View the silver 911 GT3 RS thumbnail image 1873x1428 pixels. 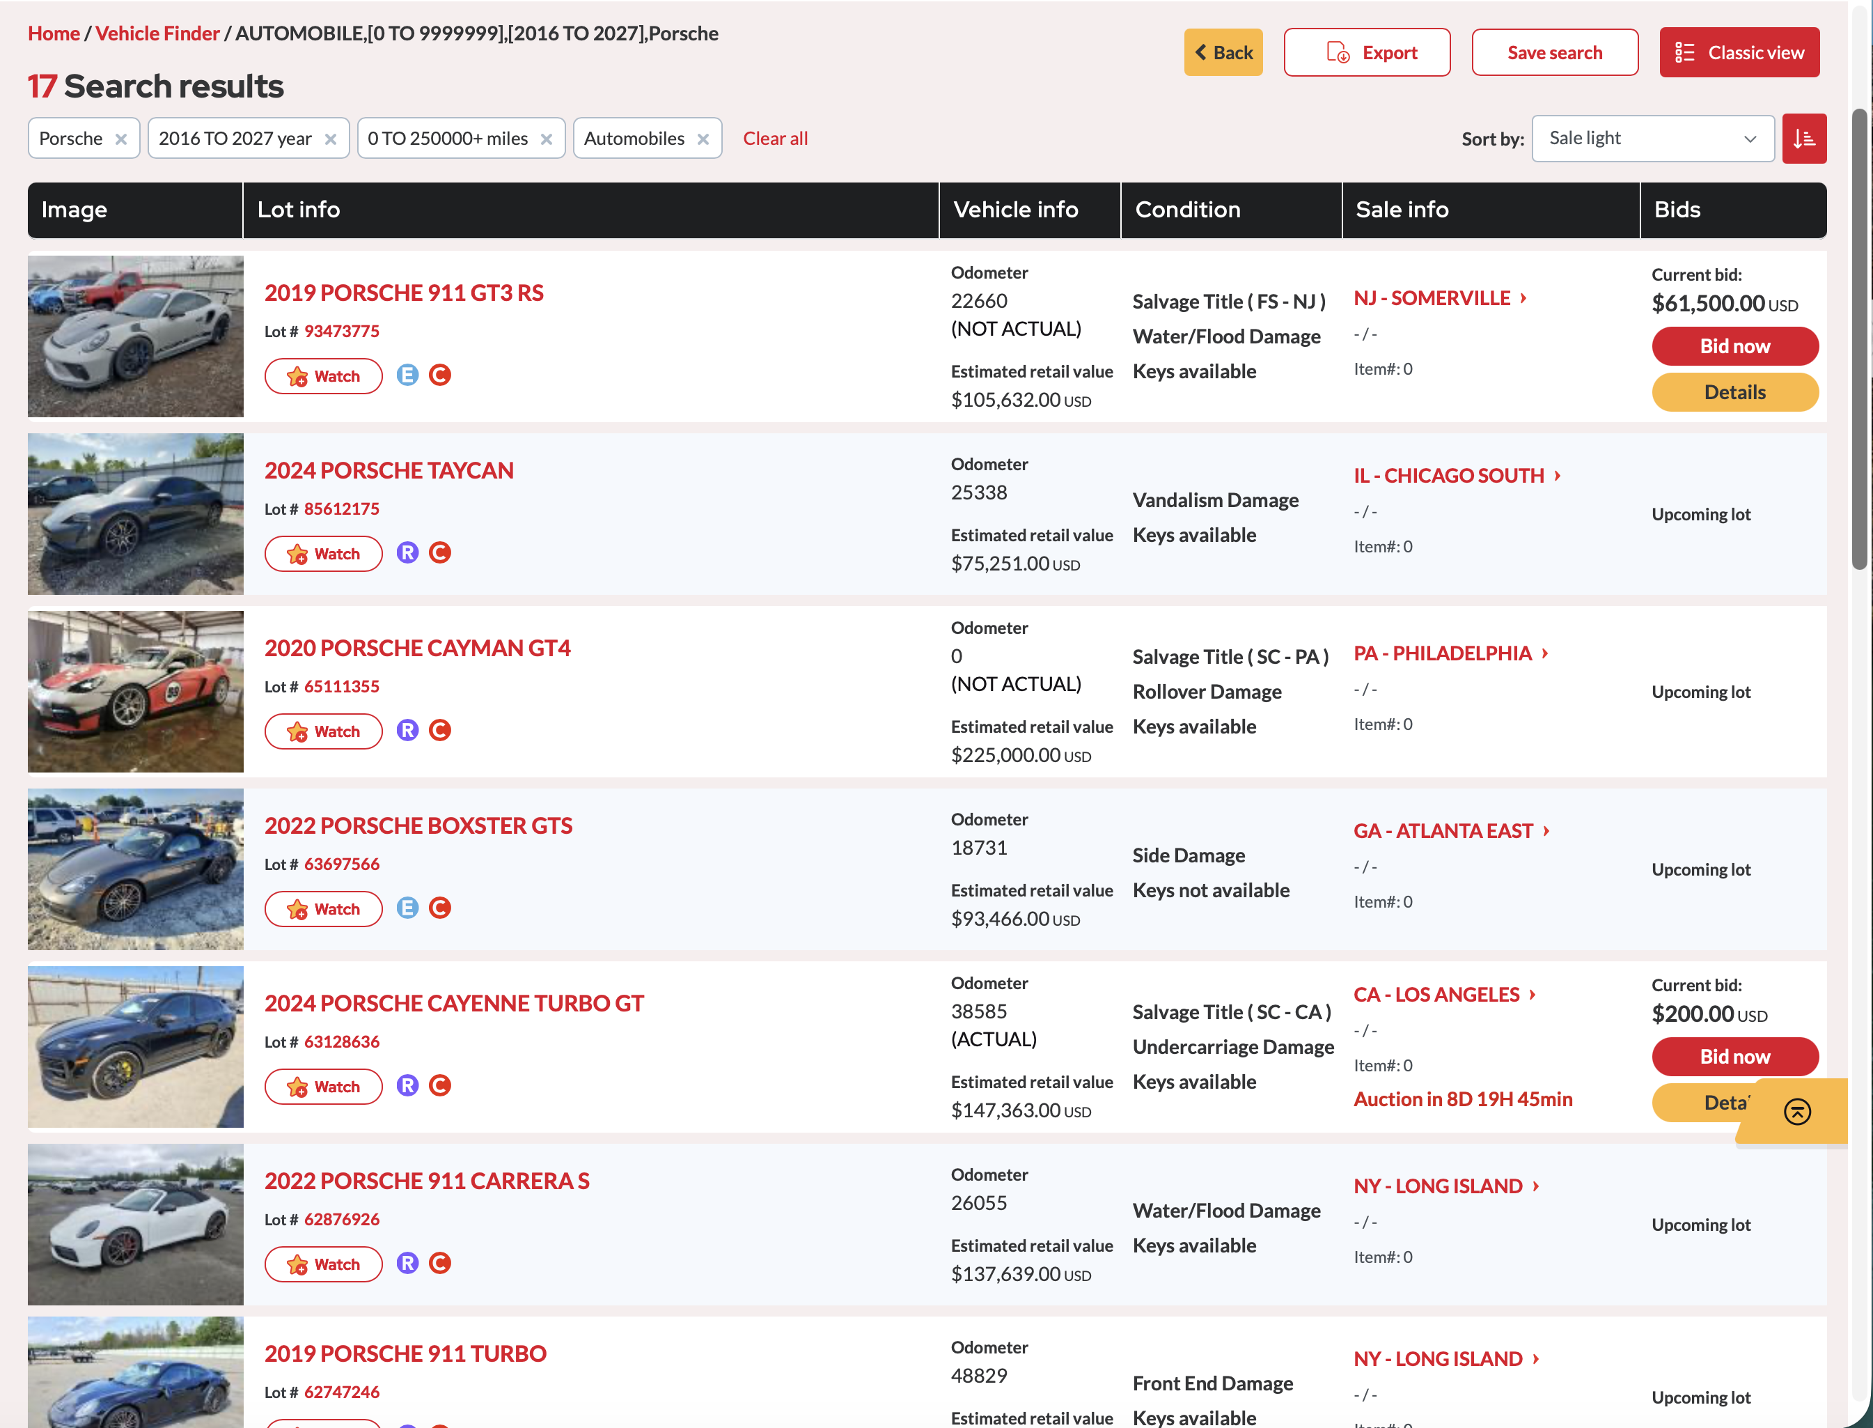coord(136,336)
